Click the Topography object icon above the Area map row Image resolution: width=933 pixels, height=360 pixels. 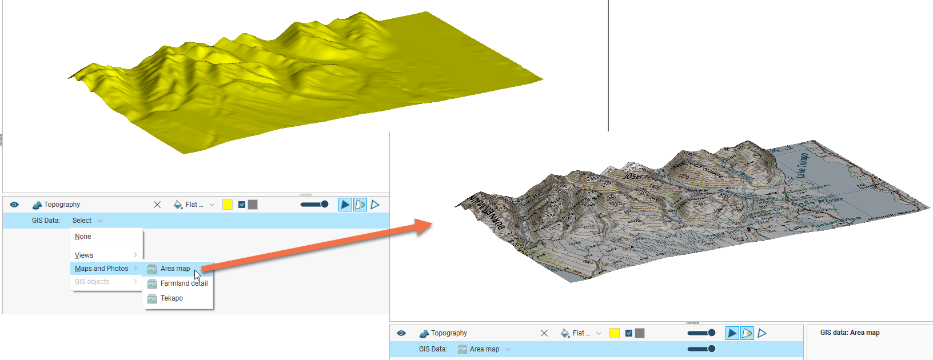(x=424, y=333)
